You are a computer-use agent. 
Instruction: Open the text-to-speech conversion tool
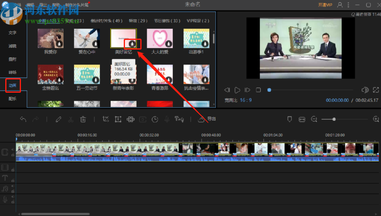(x=179, y=119)
